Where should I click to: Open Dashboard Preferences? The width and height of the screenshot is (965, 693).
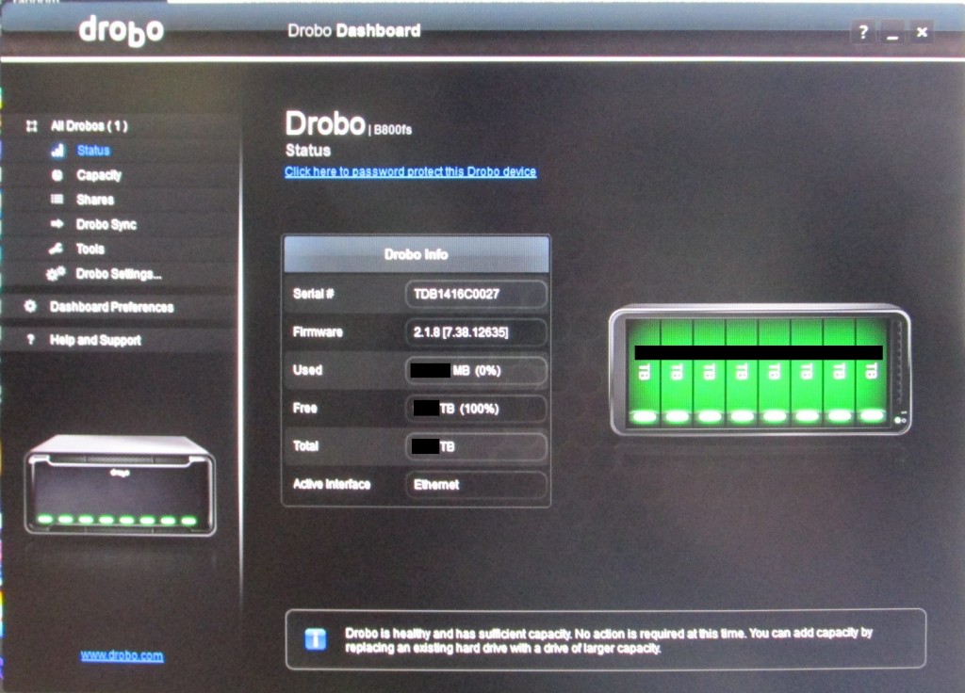111,307
